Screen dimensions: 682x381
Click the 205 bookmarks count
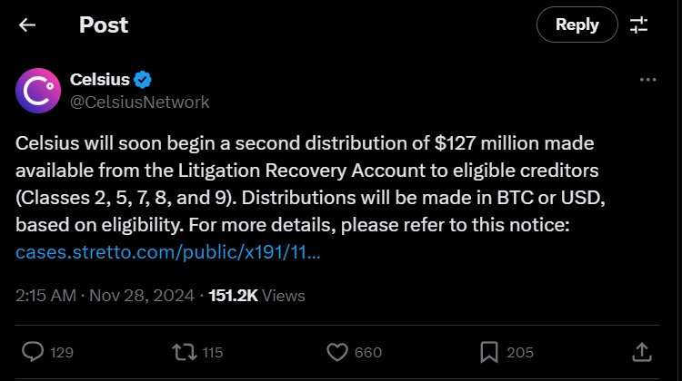pos(519,352)
